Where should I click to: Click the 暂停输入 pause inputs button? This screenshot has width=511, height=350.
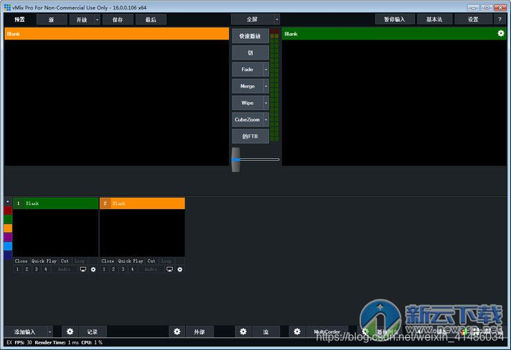click(x=394, y=19)
